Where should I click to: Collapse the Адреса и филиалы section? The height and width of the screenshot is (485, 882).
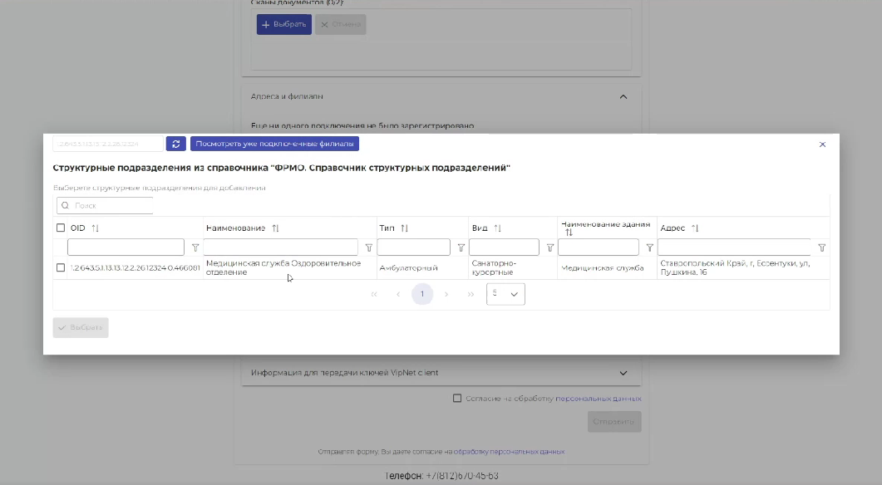623,97
